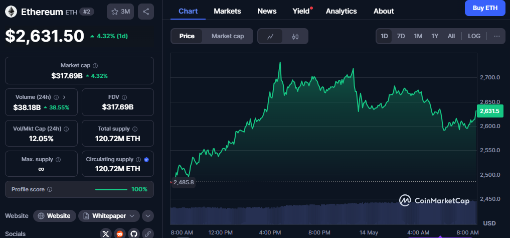This screenshot has height=238, width=510.
Task: Open the Website link button
Action: pyautogui.click(x=55, y=216)
